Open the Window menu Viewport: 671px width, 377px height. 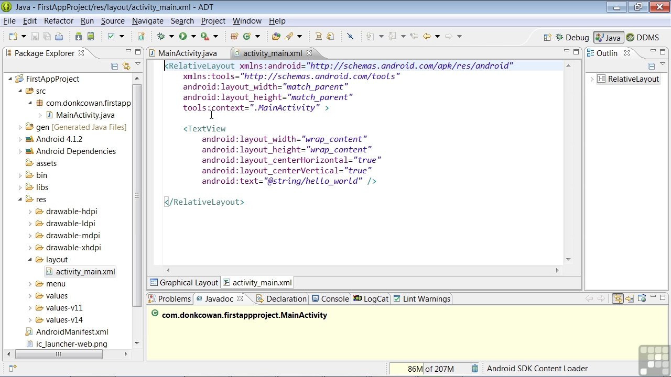pos(247,21)
